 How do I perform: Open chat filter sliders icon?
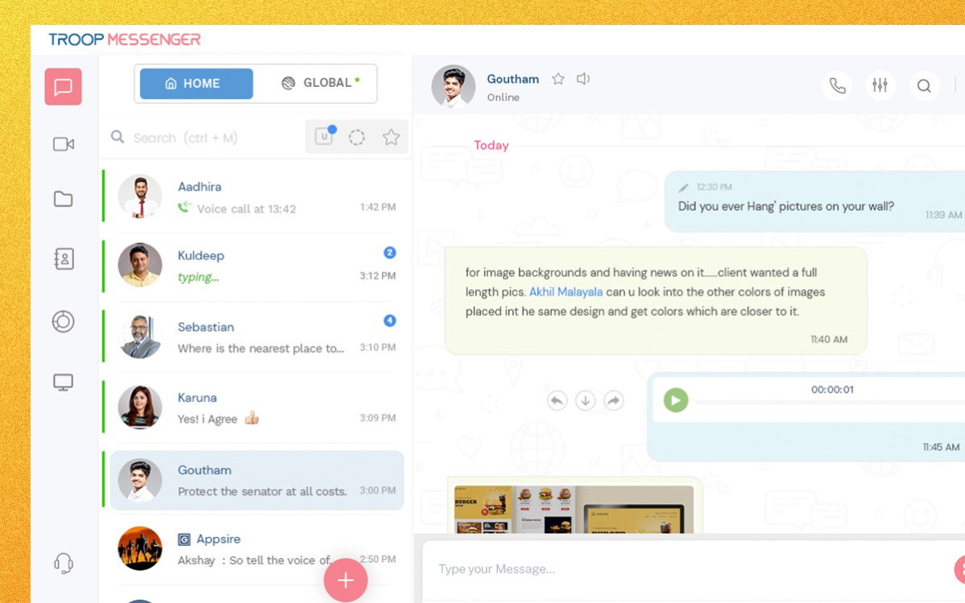[880, 85]
